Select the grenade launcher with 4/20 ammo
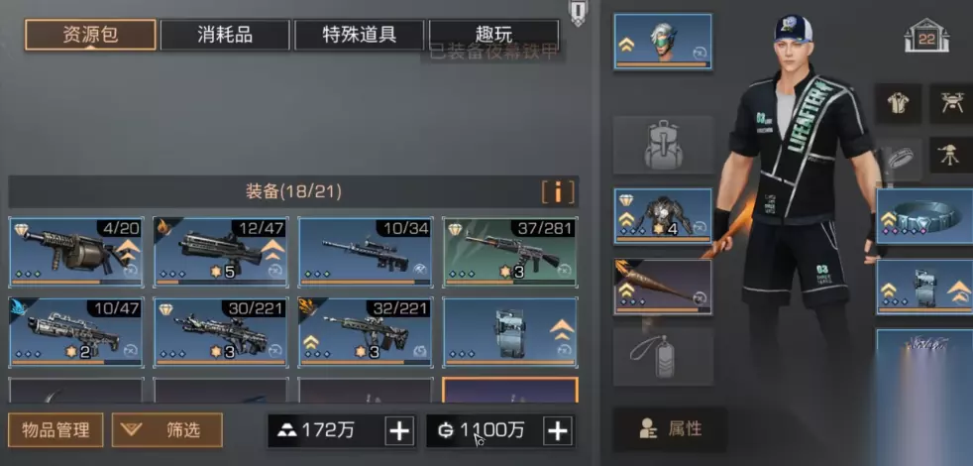This screenshot has width=973, height=466. [76, 252]
